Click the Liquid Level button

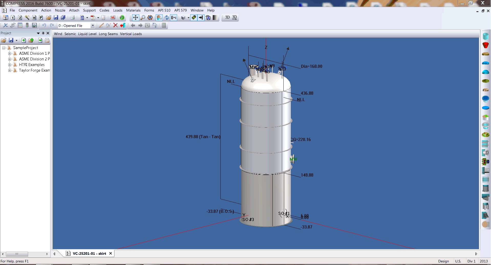pyautogui.click(x=87, y=34)
